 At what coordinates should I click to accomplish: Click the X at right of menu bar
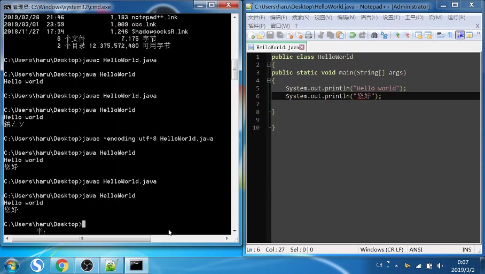point(478,26)
